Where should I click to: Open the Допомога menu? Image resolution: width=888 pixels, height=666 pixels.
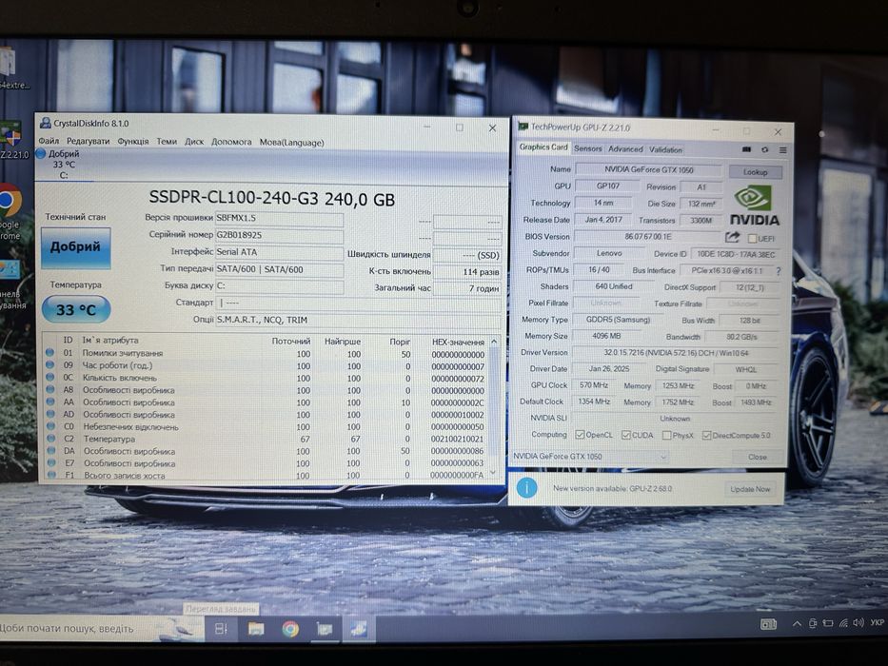(231, 142)
